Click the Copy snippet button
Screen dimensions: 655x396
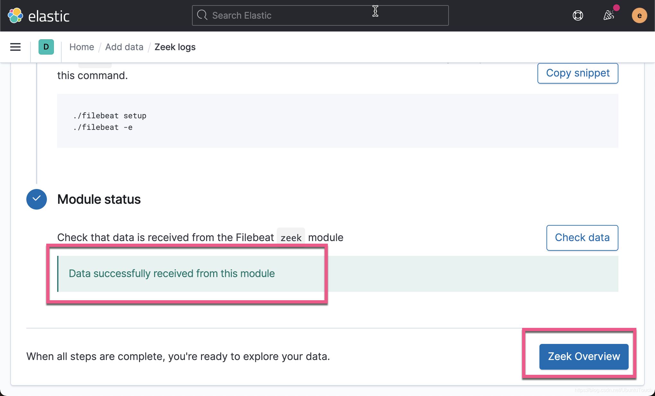click(577, 73)
